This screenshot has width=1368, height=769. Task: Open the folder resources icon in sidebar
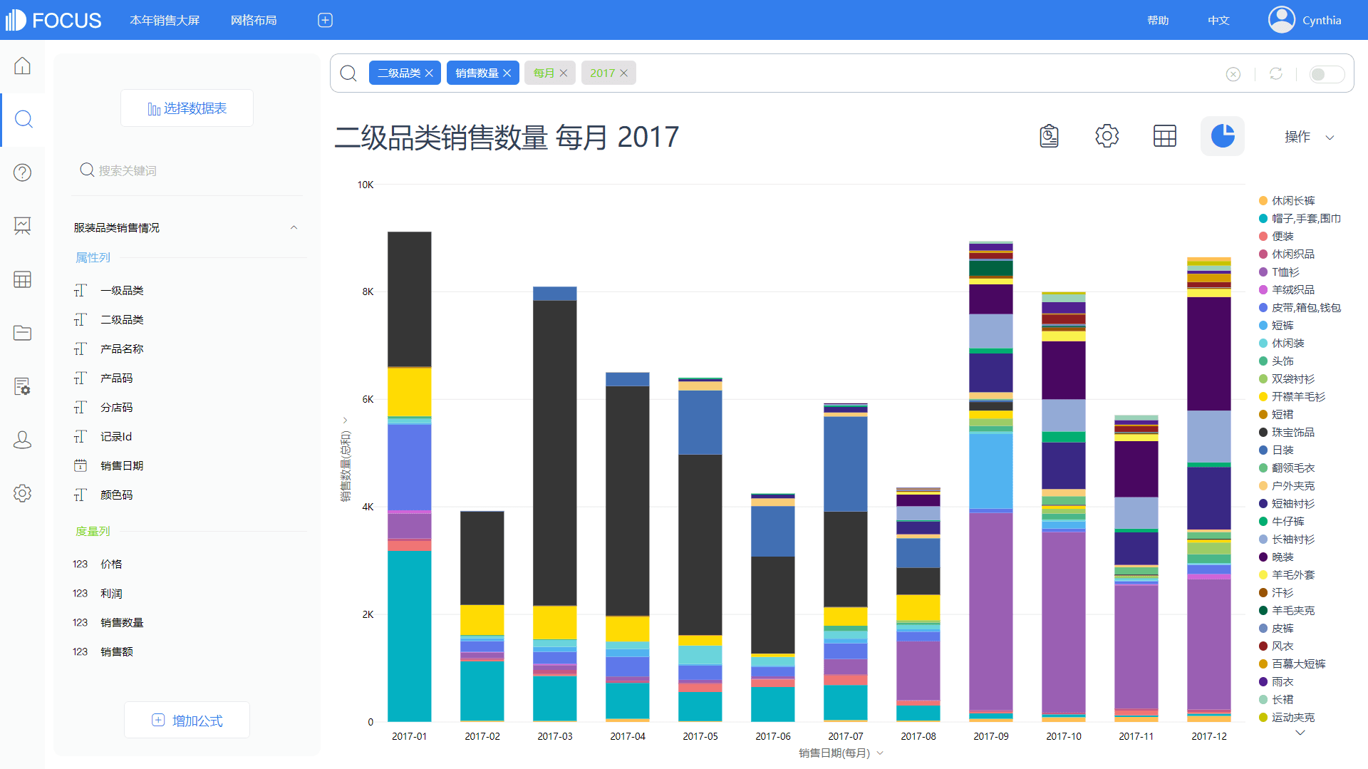tap(22, 333)
